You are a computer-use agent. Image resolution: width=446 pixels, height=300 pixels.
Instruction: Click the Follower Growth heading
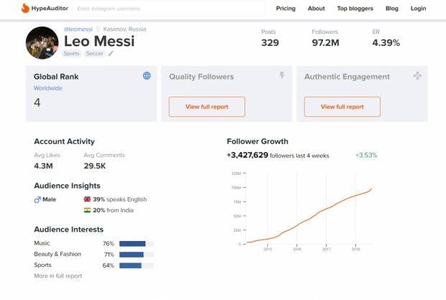coord(258,141)
